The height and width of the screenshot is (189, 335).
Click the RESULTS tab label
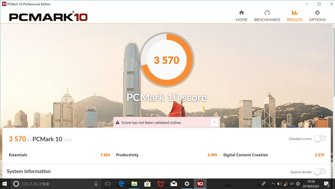[294, 20]
